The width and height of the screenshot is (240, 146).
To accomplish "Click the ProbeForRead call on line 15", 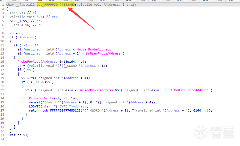I will click(29, 62).
